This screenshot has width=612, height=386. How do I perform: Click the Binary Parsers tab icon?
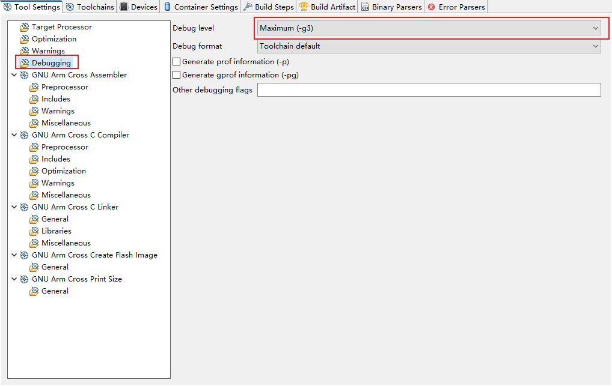coord(366,7)
